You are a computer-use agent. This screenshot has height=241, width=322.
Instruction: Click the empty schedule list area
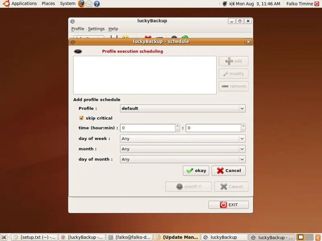[x=145, y=75]
